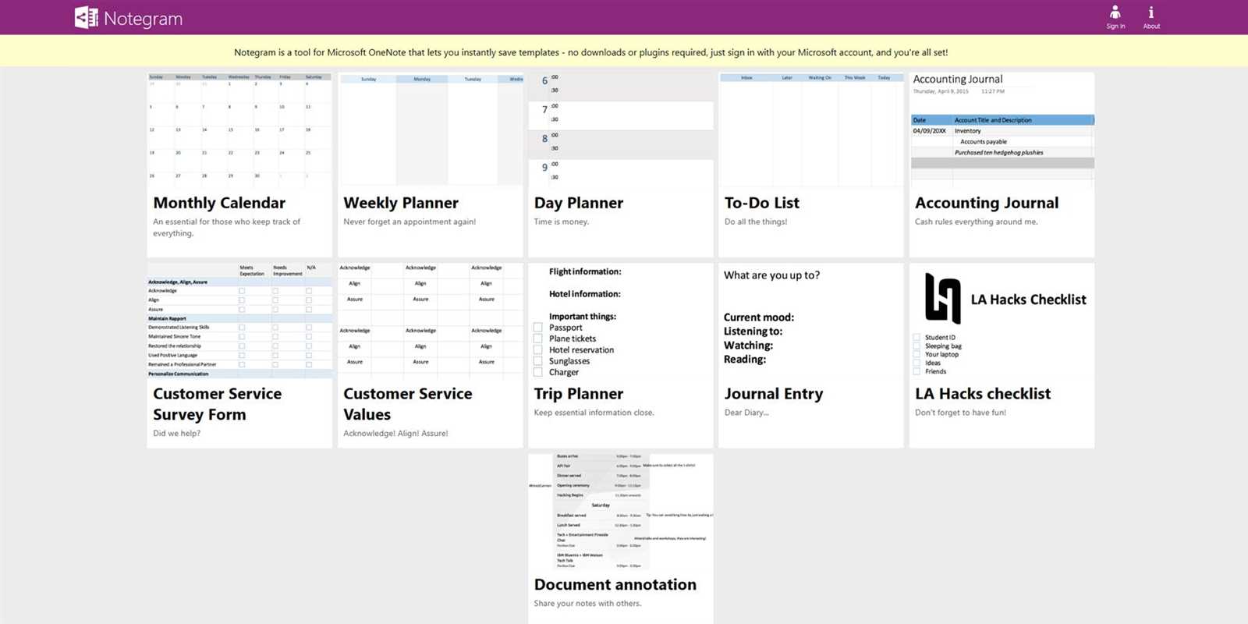Click the Notegram brand name text

tap(143, 19)
